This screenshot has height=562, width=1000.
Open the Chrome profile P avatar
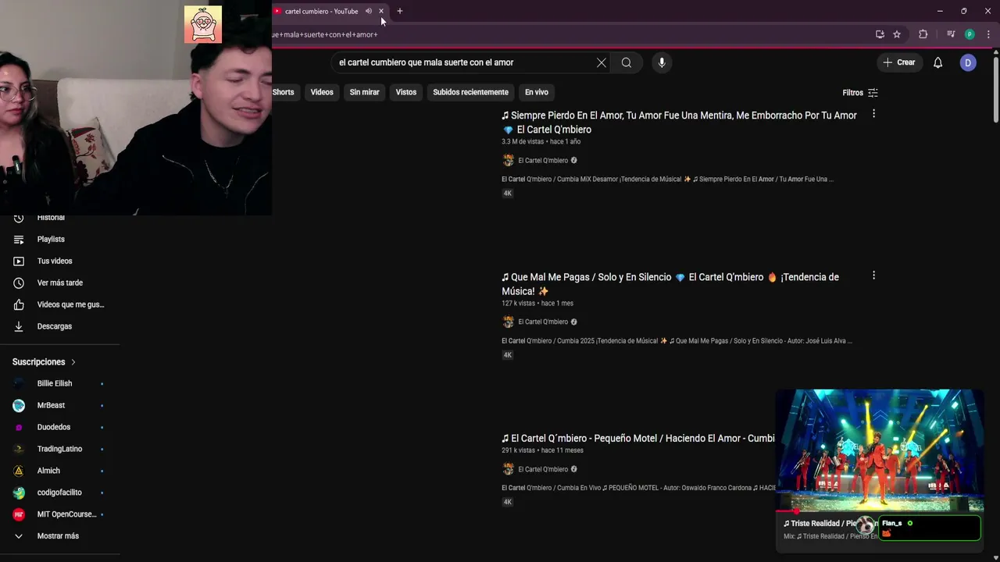click(x=970, y=34)
